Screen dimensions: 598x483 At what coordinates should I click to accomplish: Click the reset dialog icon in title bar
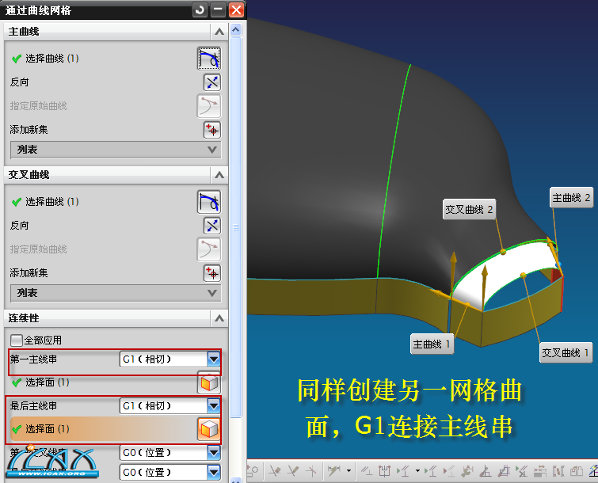[200, 10]
